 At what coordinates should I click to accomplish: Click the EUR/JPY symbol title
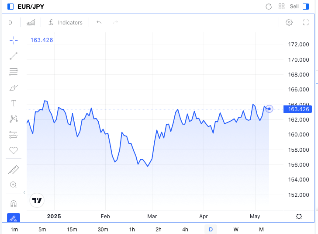coord(31,7)
